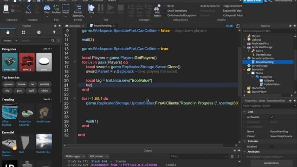This screenshot has width=297, height=167.
Task: Click the Output filter input field
Action: click(199, 156)
